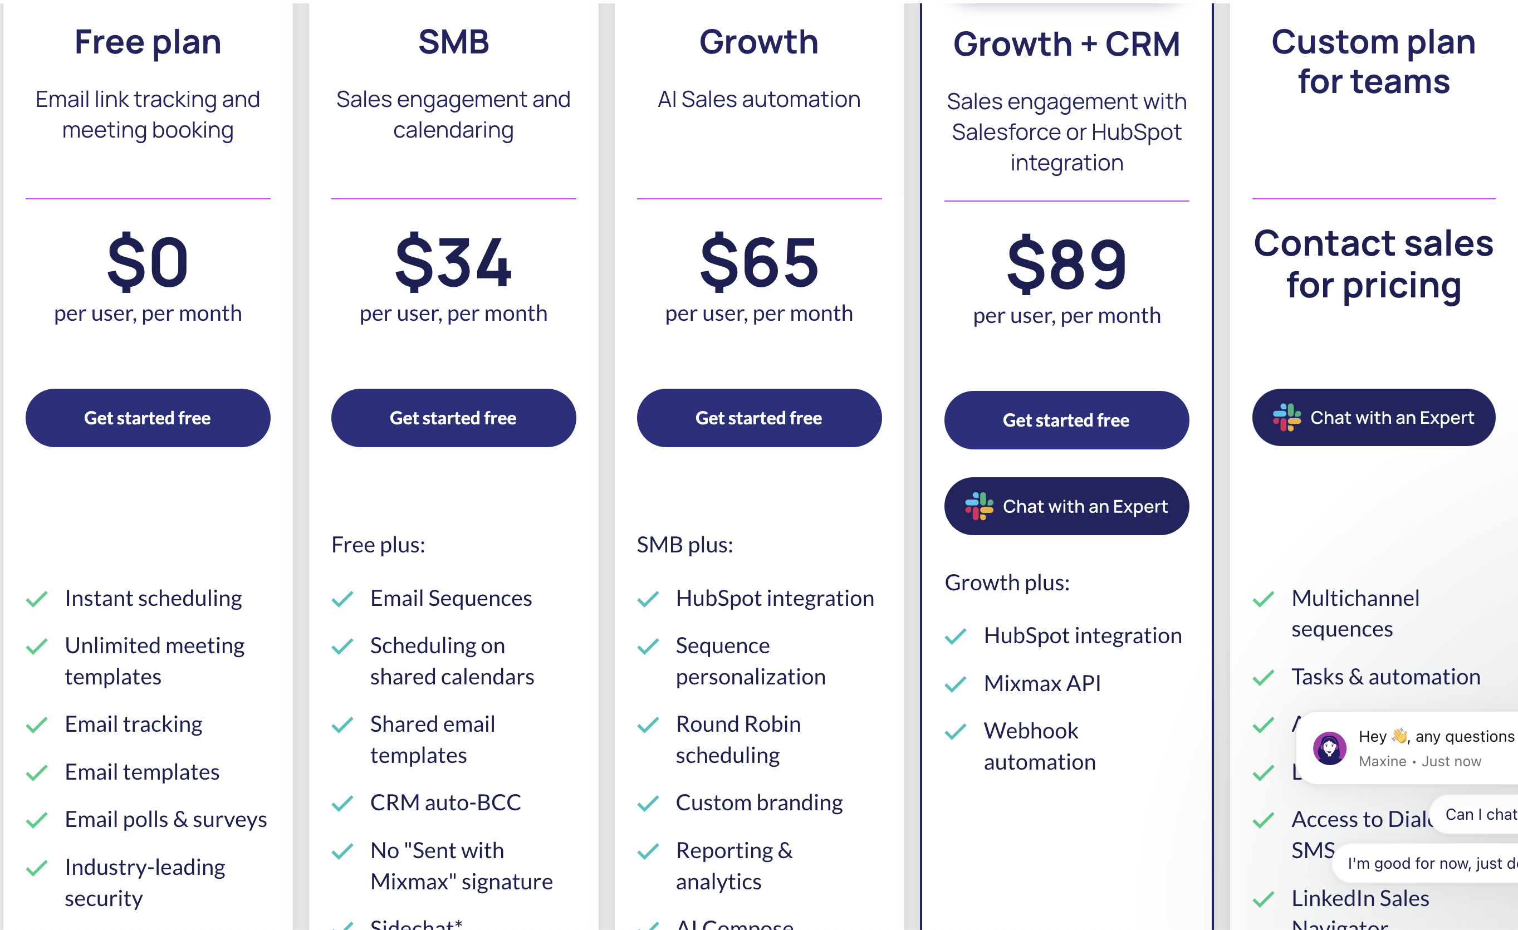Click checkmark beside Mixmax API

[x=956, y=683]
